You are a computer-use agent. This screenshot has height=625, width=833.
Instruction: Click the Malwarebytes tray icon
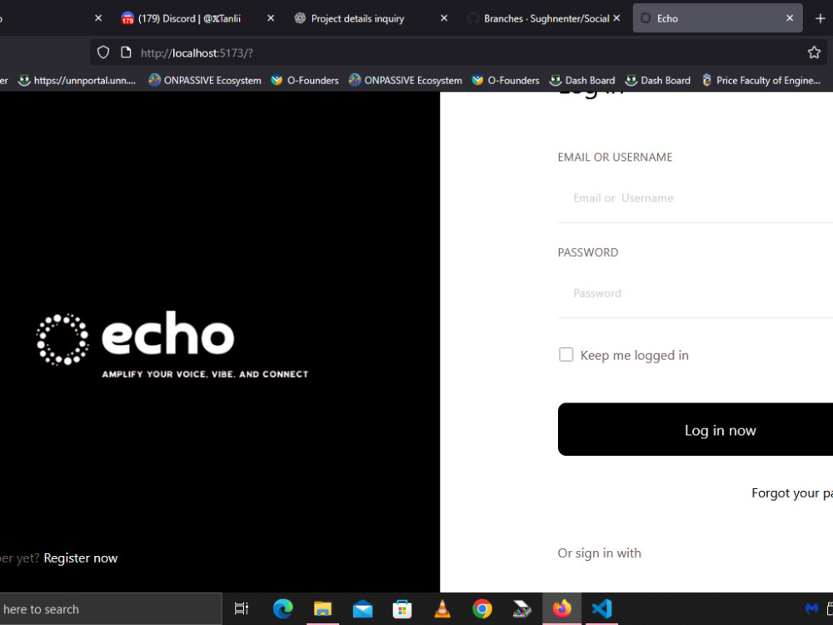pos(811,608)
